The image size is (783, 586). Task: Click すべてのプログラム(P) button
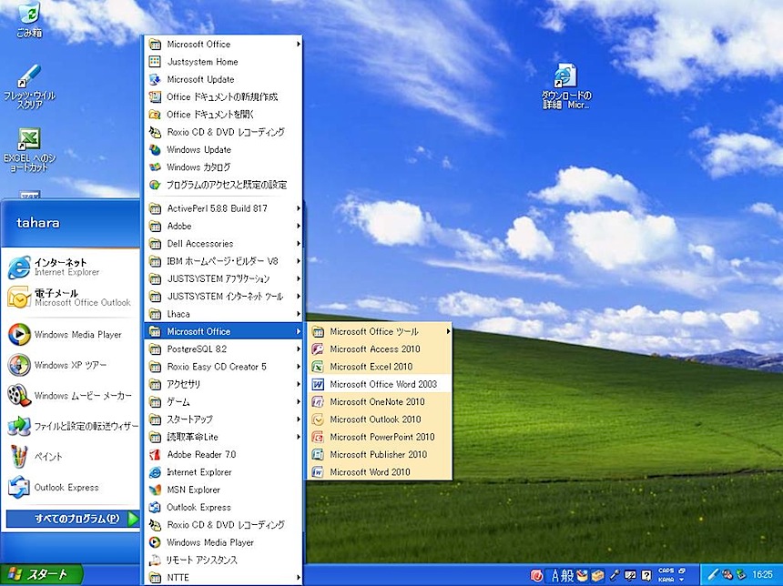[x=73, y=519]
